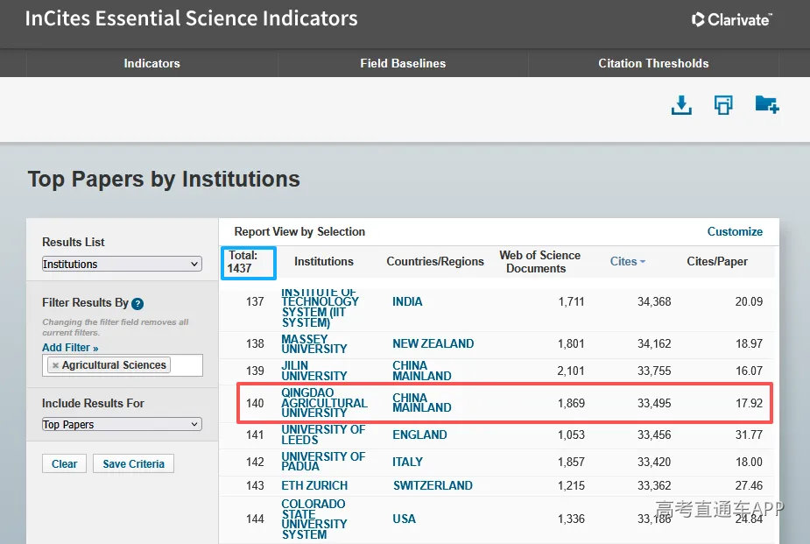Click the ENGLAND country link
This screenshot has height=544, width=810.
point(419,435)
